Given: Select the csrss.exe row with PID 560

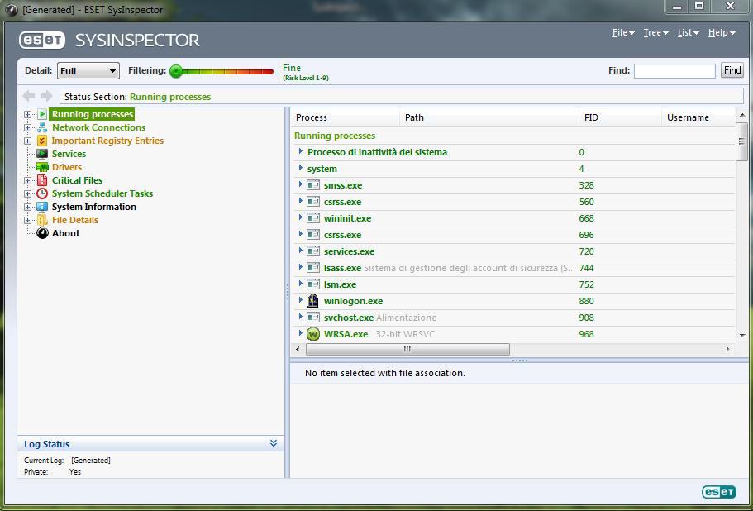Looking at the screenshot, I should click(512, 202).
